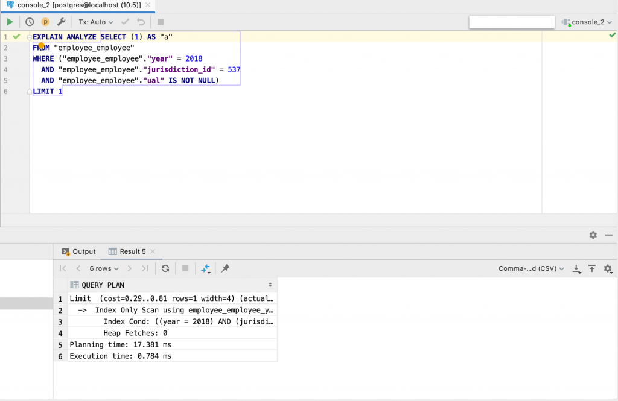The height and width of the screenshot is (401, 618).
Task: Close the console_2 editor tab
Action: pos(148,5)
